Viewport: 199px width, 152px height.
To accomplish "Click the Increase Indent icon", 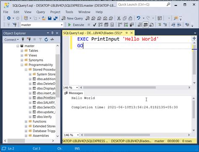I will (179, 25).
